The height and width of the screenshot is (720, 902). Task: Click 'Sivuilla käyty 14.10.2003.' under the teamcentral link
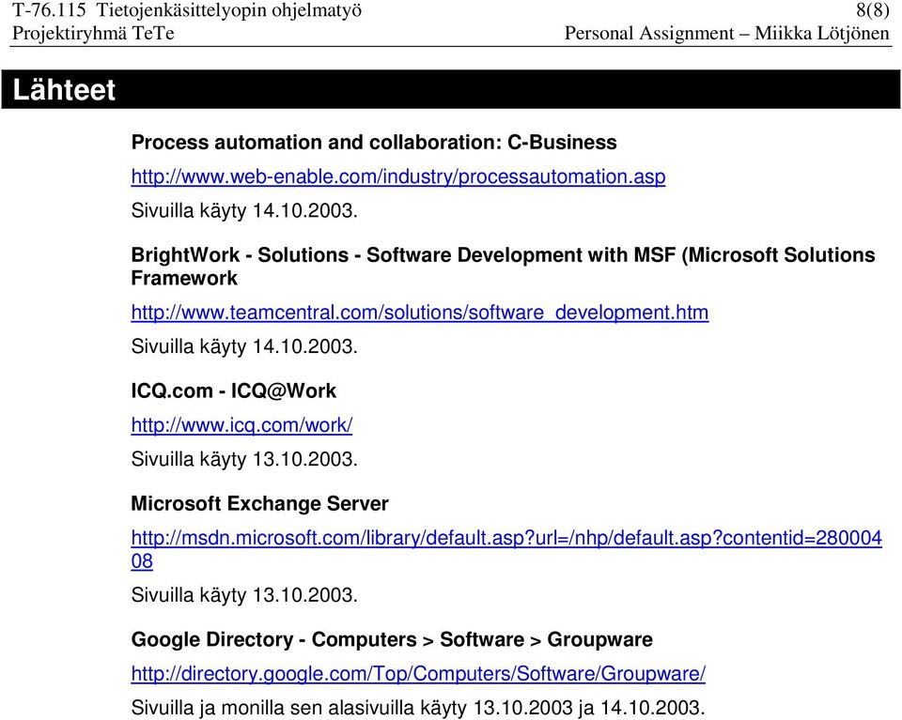tap(244, 347)
